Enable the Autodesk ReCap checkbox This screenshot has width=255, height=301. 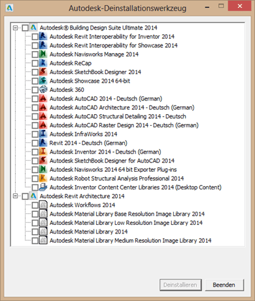pyautogui.click(x=35, y=63)
